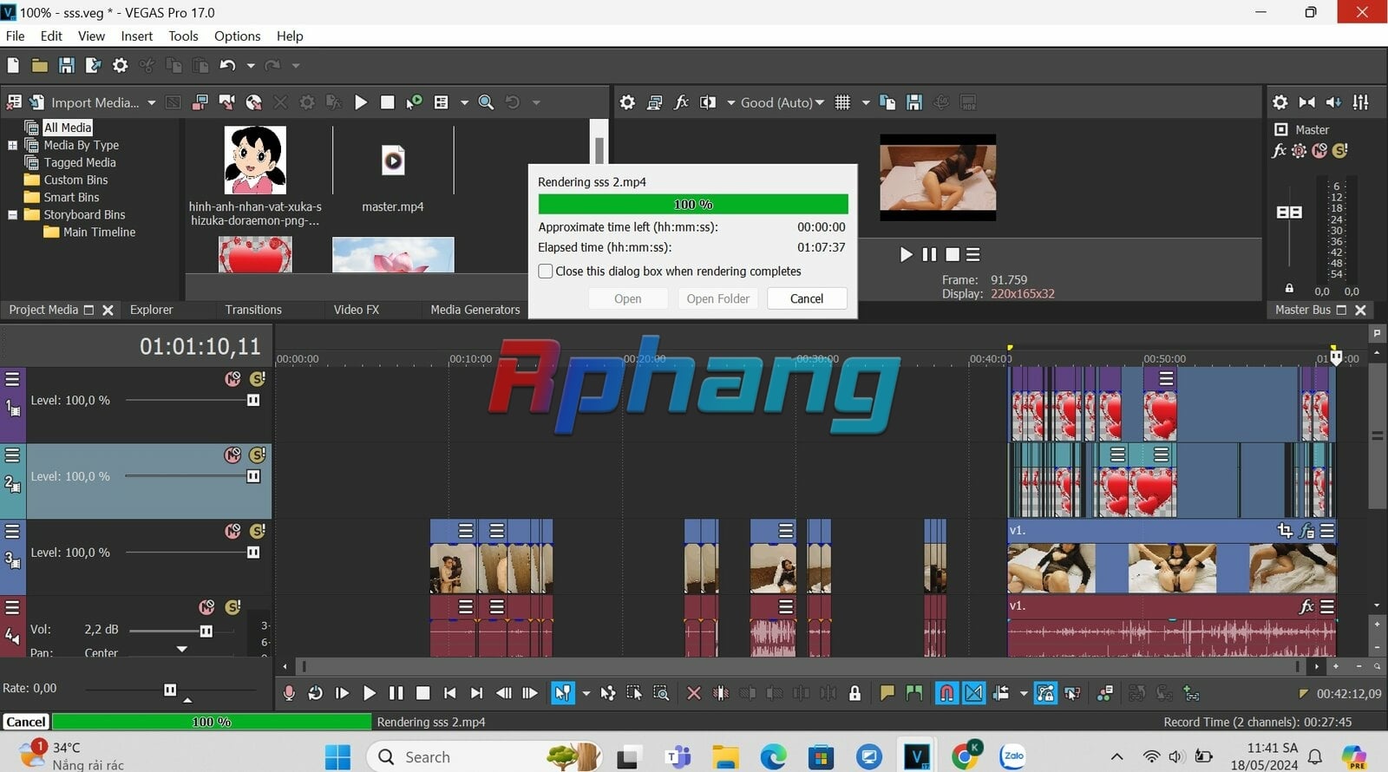The height and width of the screenshot is (772, 1388).
Task: Enable Close this dialog box when rendering completes
Action: point(546,272)
